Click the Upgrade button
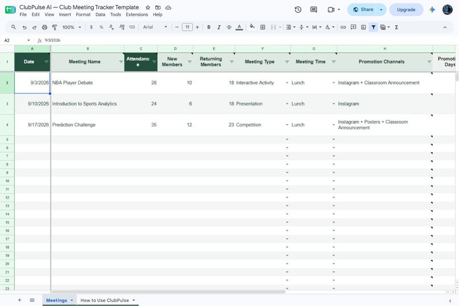459x306 pixels. click(x=406, y=10)
